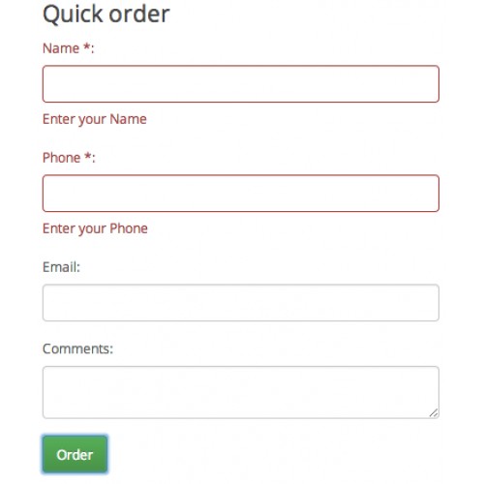Click the 'Email:' field label
The height and width of the screenshot is (484, 484).
61,267
